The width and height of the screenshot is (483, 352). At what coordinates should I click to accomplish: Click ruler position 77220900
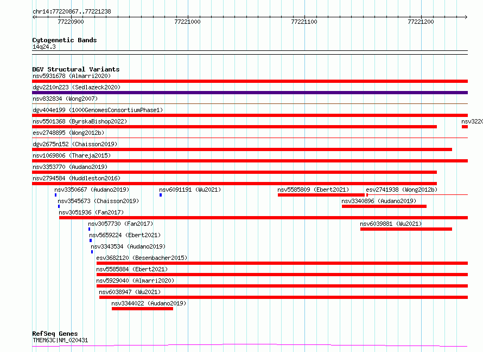pos(71,22)
